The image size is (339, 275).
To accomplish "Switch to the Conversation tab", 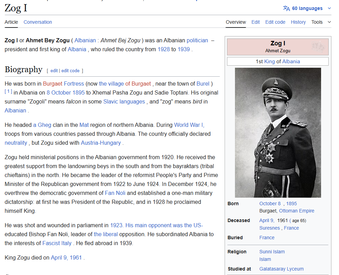I will click(38, 22).
